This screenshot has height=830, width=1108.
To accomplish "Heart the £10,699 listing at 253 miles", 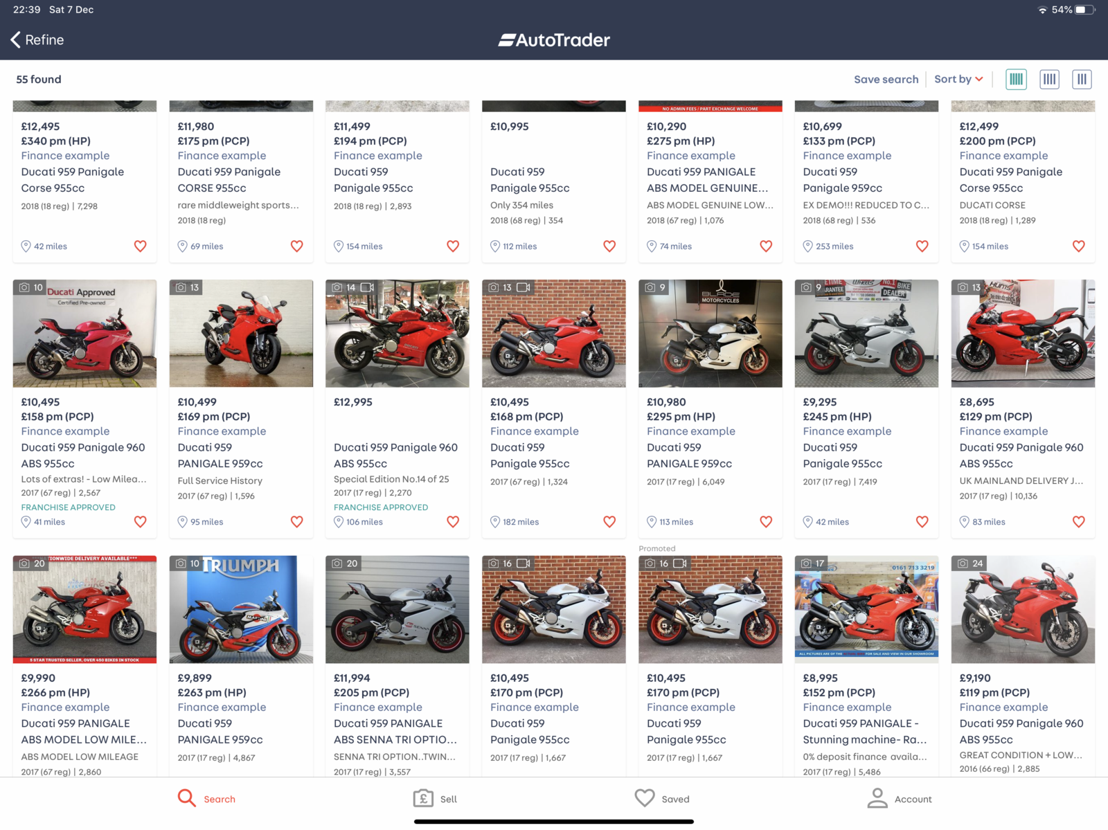I will pos(922,246).
